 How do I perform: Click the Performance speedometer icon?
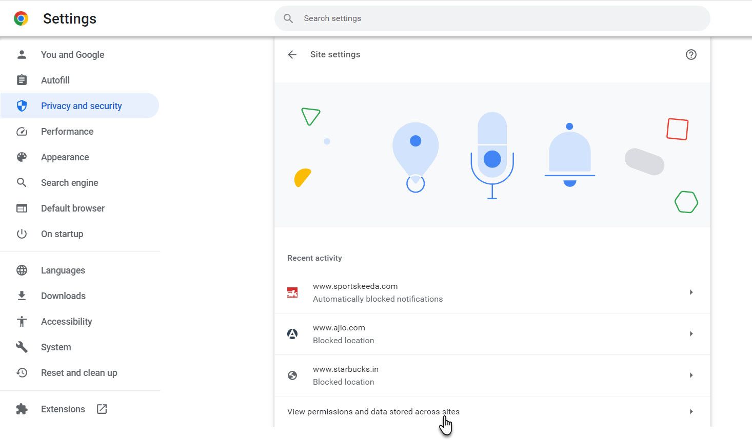[x=22, y=131]
